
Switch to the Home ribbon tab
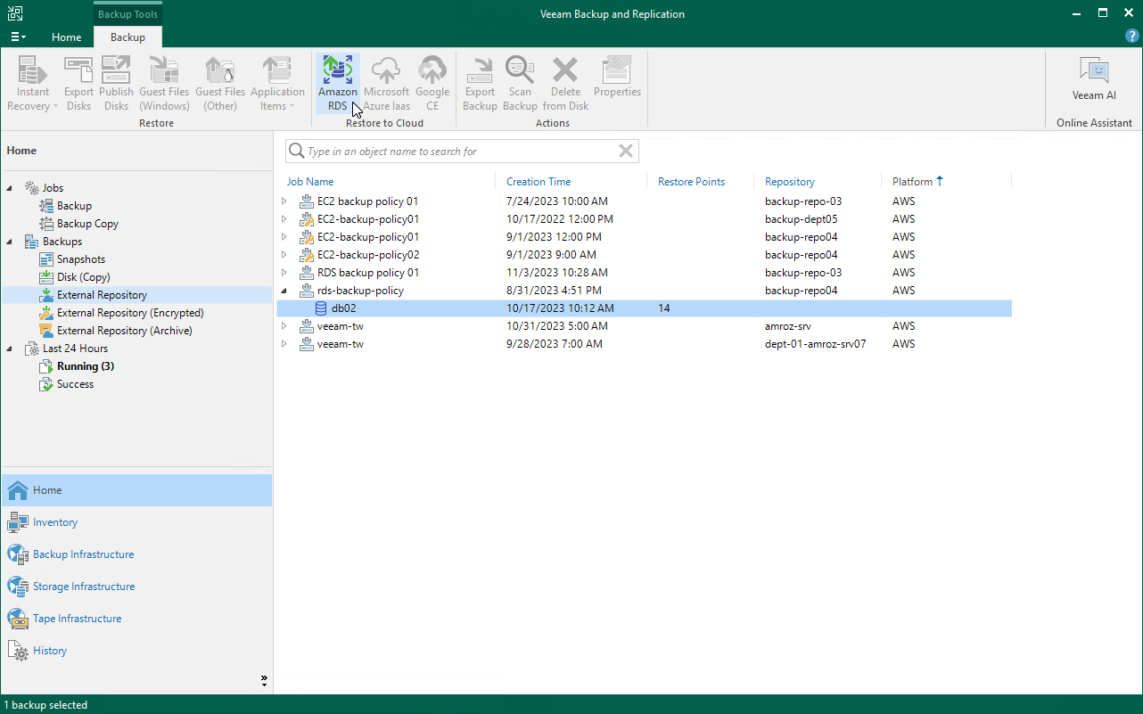click(67, 37)
